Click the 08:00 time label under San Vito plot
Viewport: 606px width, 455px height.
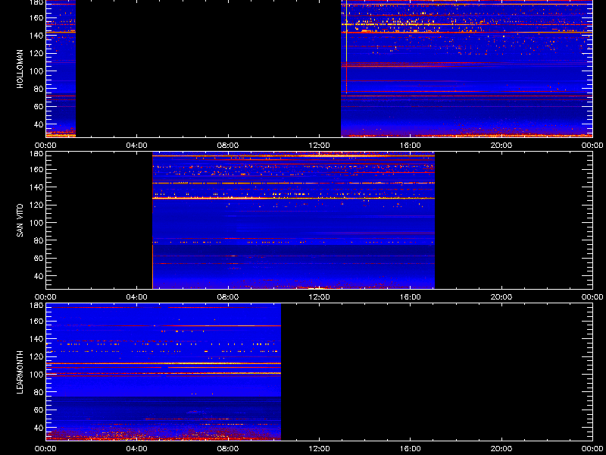[x=228, y=297]
